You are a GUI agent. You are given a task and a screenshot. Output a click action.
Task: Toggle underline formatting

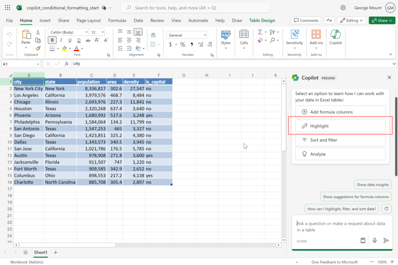pos(70,40)
